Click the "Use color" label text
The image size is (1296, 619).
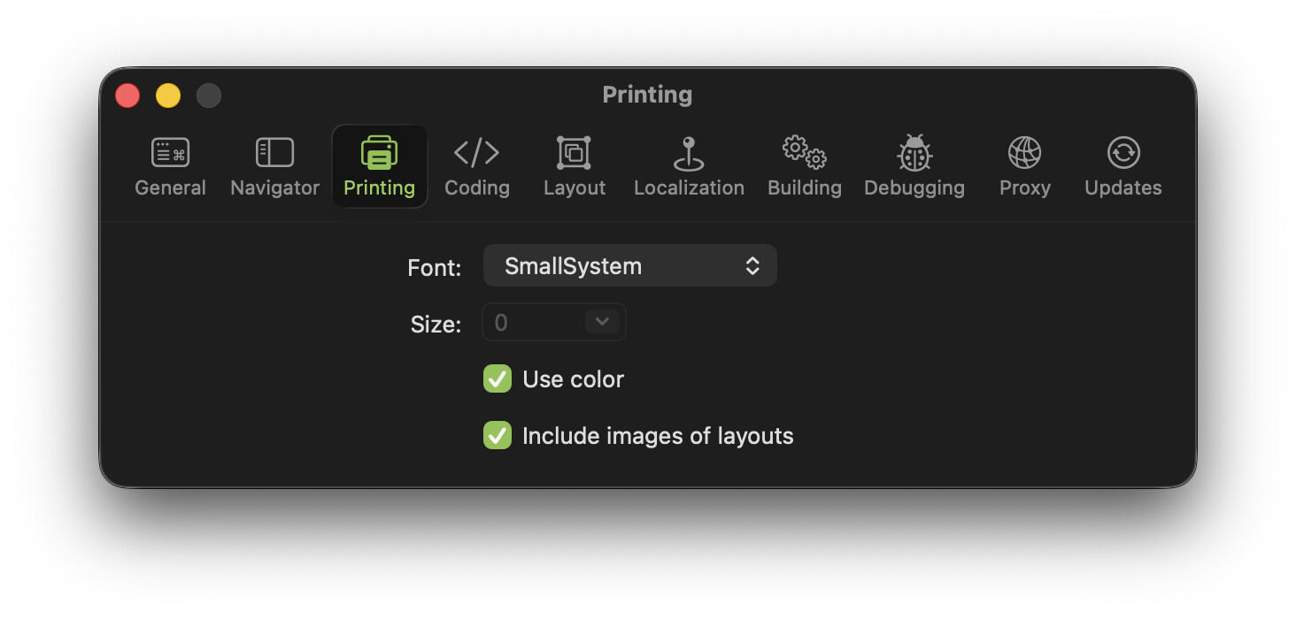[573, 379]
